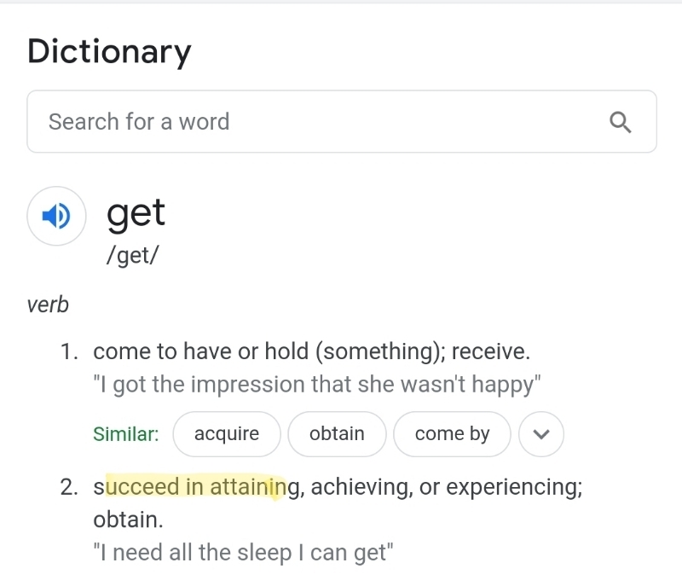Choose the 'come by' synonym chip
The height and width of the screenshot is (586, 682).
pos(452,433)
